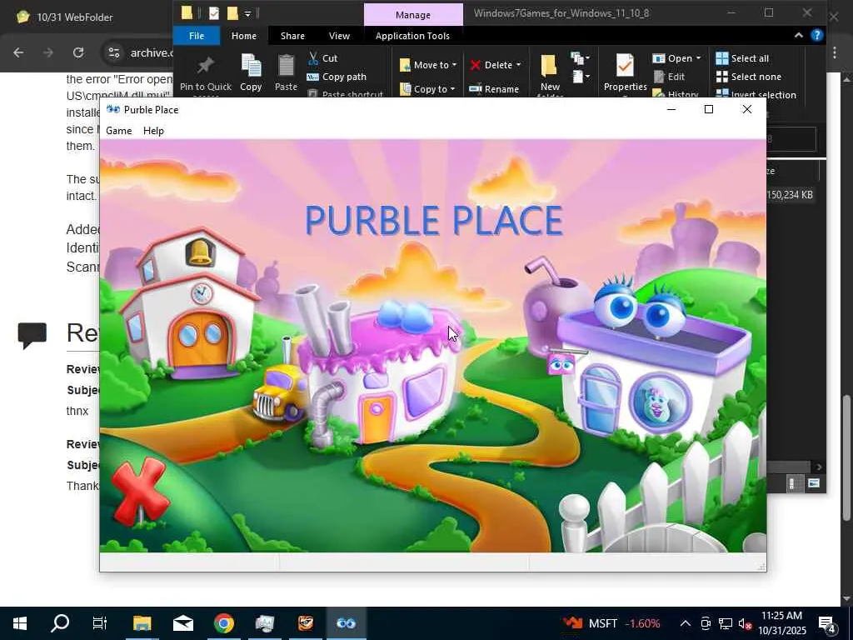Click the Paste clipboard icon
Screen dimensions: 853x640
pos(286,66)
